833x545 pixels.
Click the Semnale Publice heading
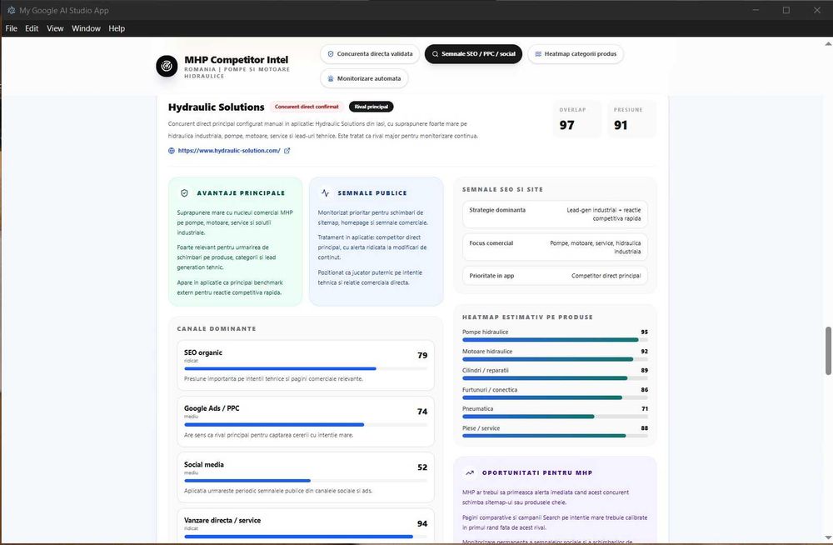pyautogui.click(x=372, y=193)
